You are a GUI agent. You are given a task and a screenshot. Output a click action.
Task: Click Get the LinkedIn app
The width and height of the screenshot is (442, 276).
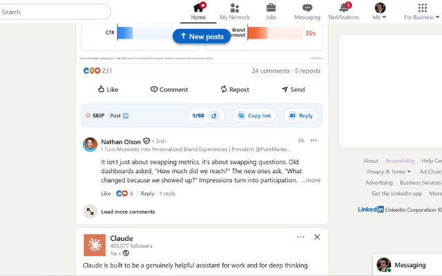point(396,193)
